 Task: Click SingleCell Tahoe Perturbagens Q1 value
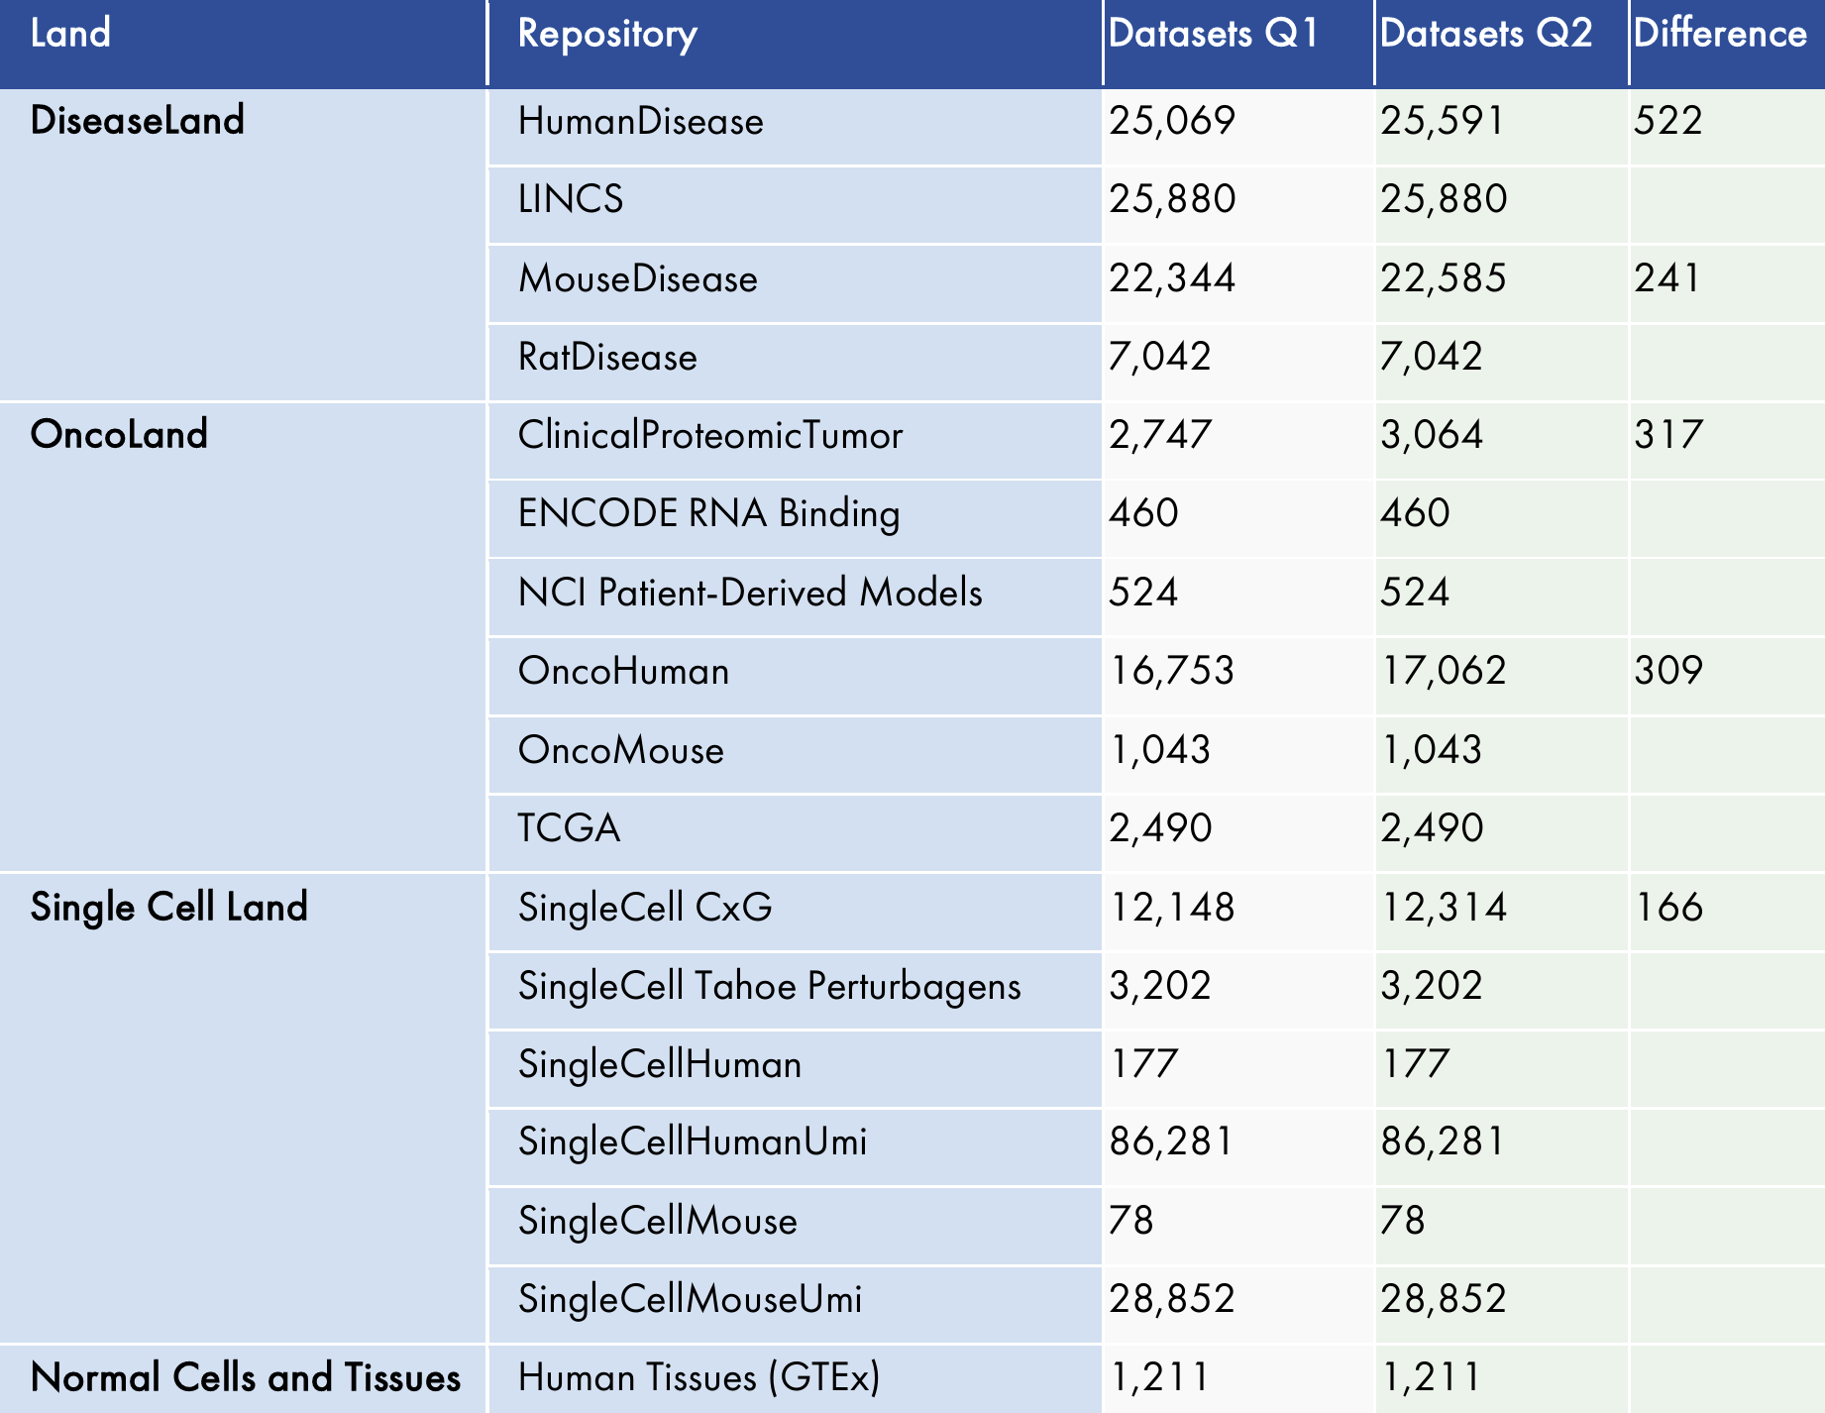pos(1160,986)
